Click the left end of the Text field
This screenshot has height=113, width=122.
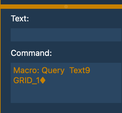(x=14, y=35)
